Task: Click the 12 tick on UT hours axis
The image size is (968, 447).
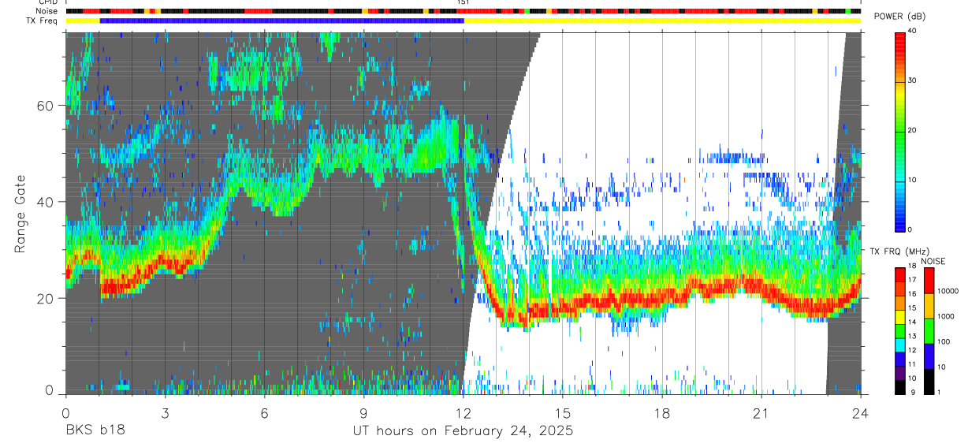Action: point(464,413)
